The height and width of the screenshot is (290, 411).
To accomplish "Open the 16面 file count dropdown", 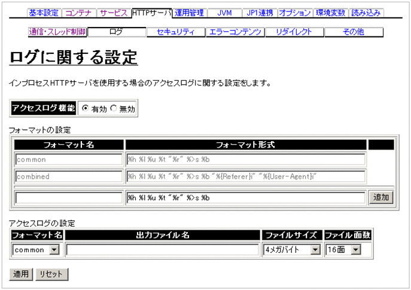I will pyautogui.click(x=343, y=250).
